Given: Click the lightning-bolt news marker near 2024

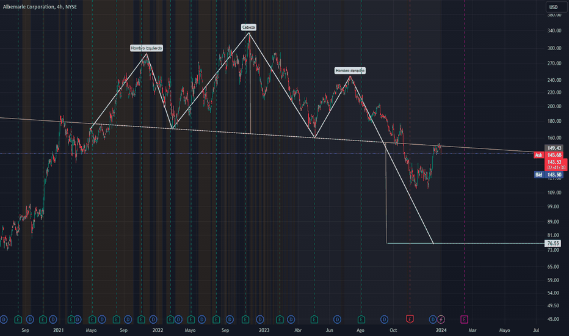Looking at the screenshot, I should 441,320.
